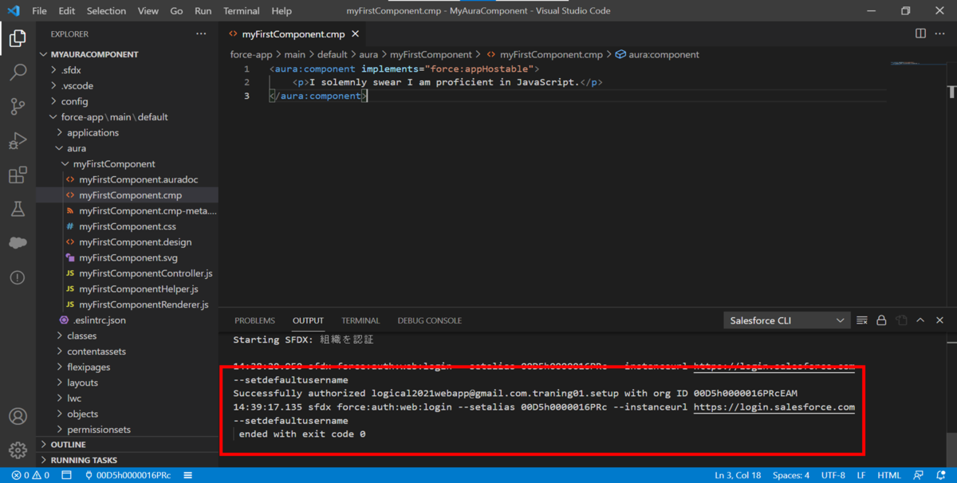Open the Terminal menu

pos(241,11)
